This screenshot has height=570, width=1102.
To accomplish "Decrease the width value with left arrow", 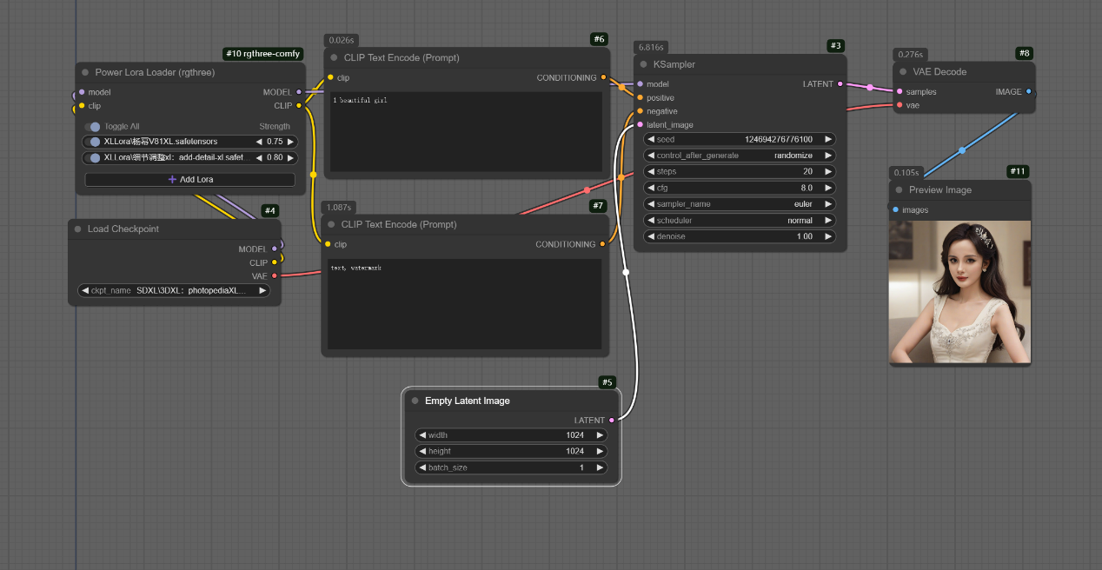I will point(422,435).
